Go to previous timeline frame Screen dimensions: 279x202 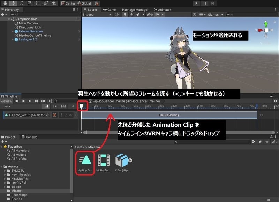click(23, 101)
